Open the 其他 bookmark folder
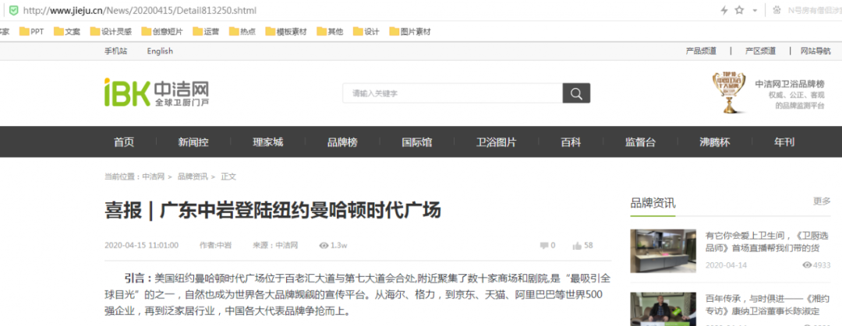Screen dimensions: 842x326 point(330,32)
